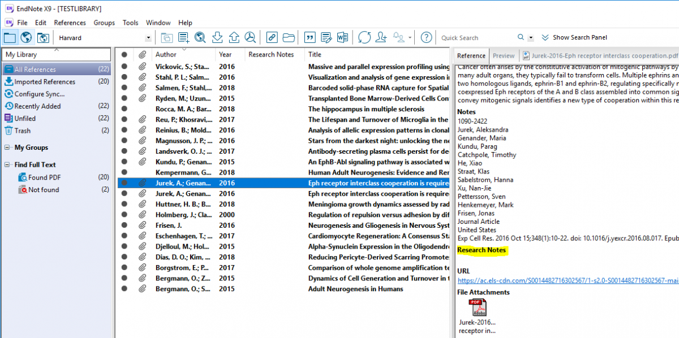Open the References menu
Viewport: 679px width, 338px height.
click(x=70, y=23)
